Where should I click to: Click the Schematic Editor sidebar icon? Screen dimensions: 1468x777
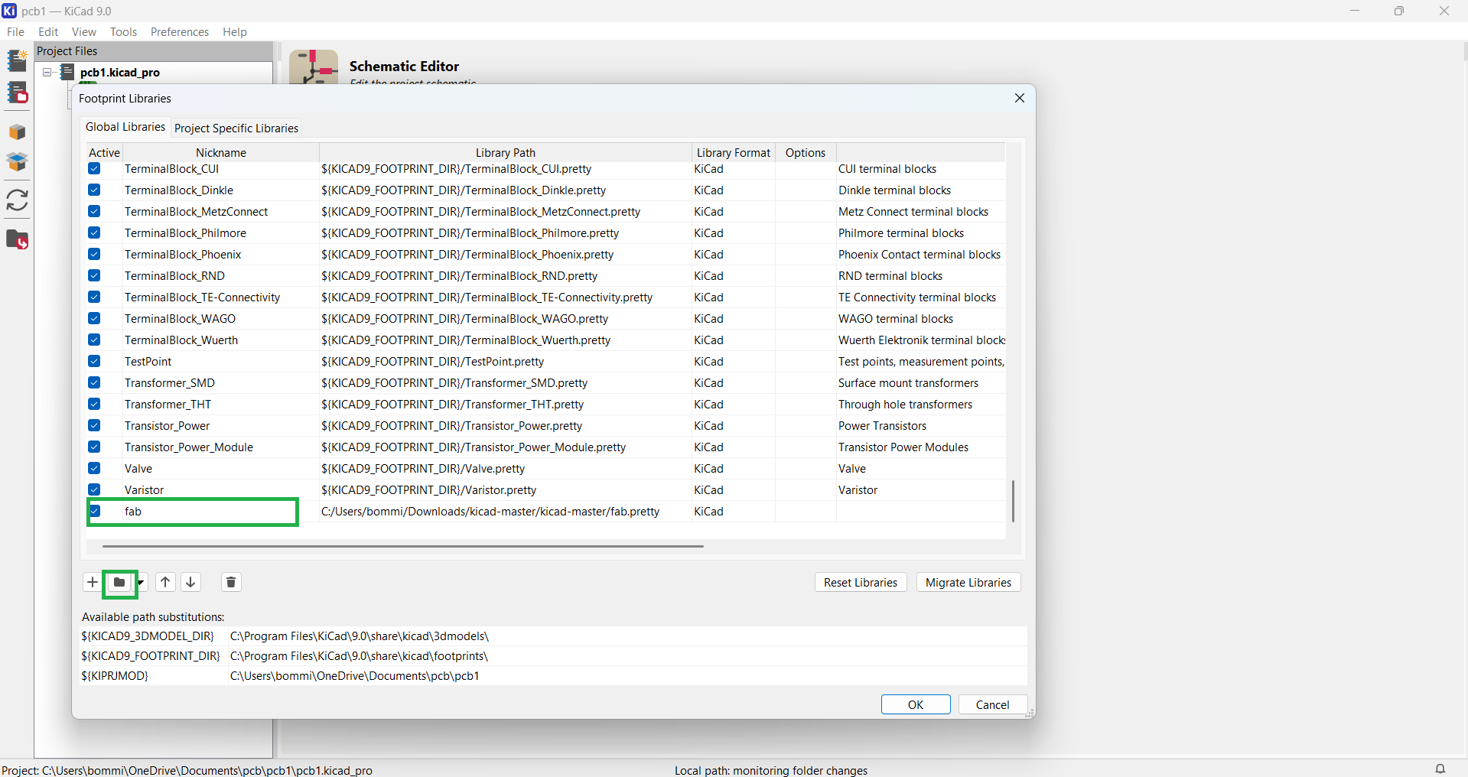[17, 60]
